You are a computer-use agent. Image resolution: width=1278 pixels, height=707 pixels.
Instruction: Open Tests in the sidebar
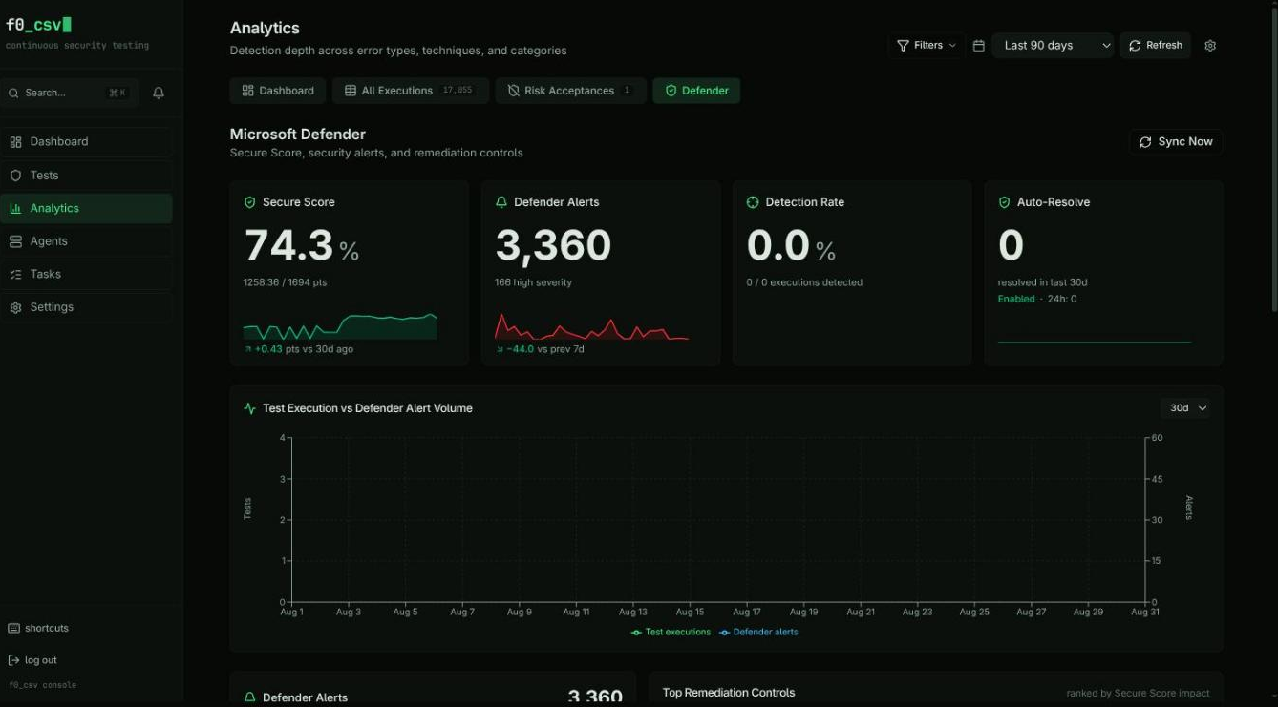click(x=87, y=176)
